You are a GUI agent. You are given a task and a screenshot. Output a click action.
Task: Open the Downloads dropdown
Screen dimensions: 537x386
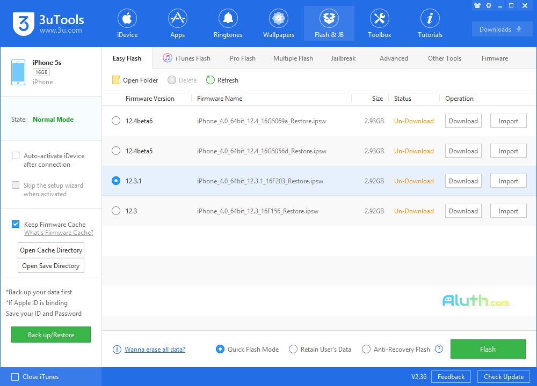click(502, 29)
